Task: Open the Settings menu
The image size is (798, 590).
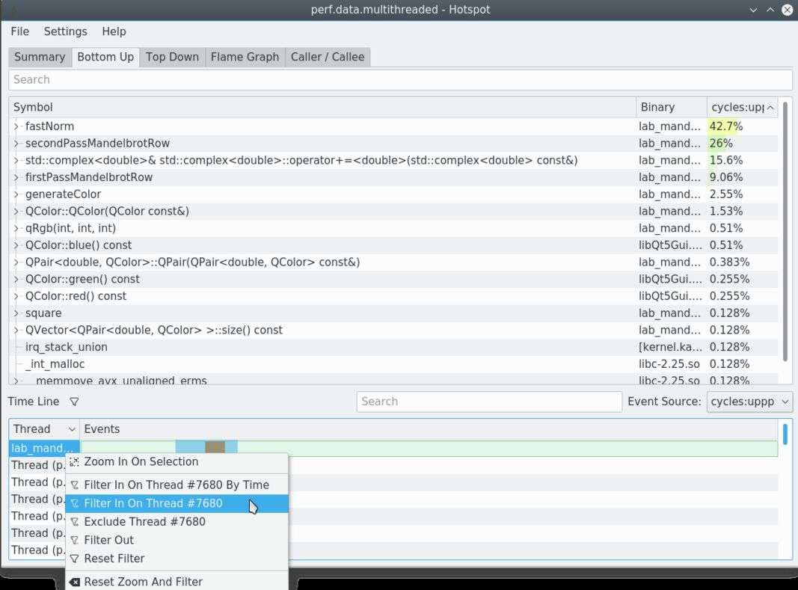Action: [x=65, y=31]
